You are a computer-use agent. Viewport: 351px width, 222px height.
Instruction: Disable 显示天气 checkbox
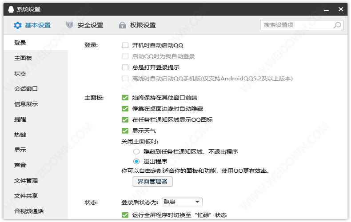[x=125, y=131]
